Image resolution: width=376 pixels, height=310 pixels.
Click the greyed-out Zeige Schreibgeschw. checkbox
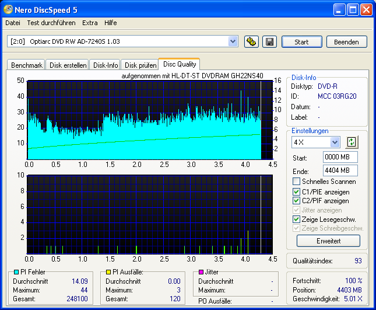pos(296,228)
